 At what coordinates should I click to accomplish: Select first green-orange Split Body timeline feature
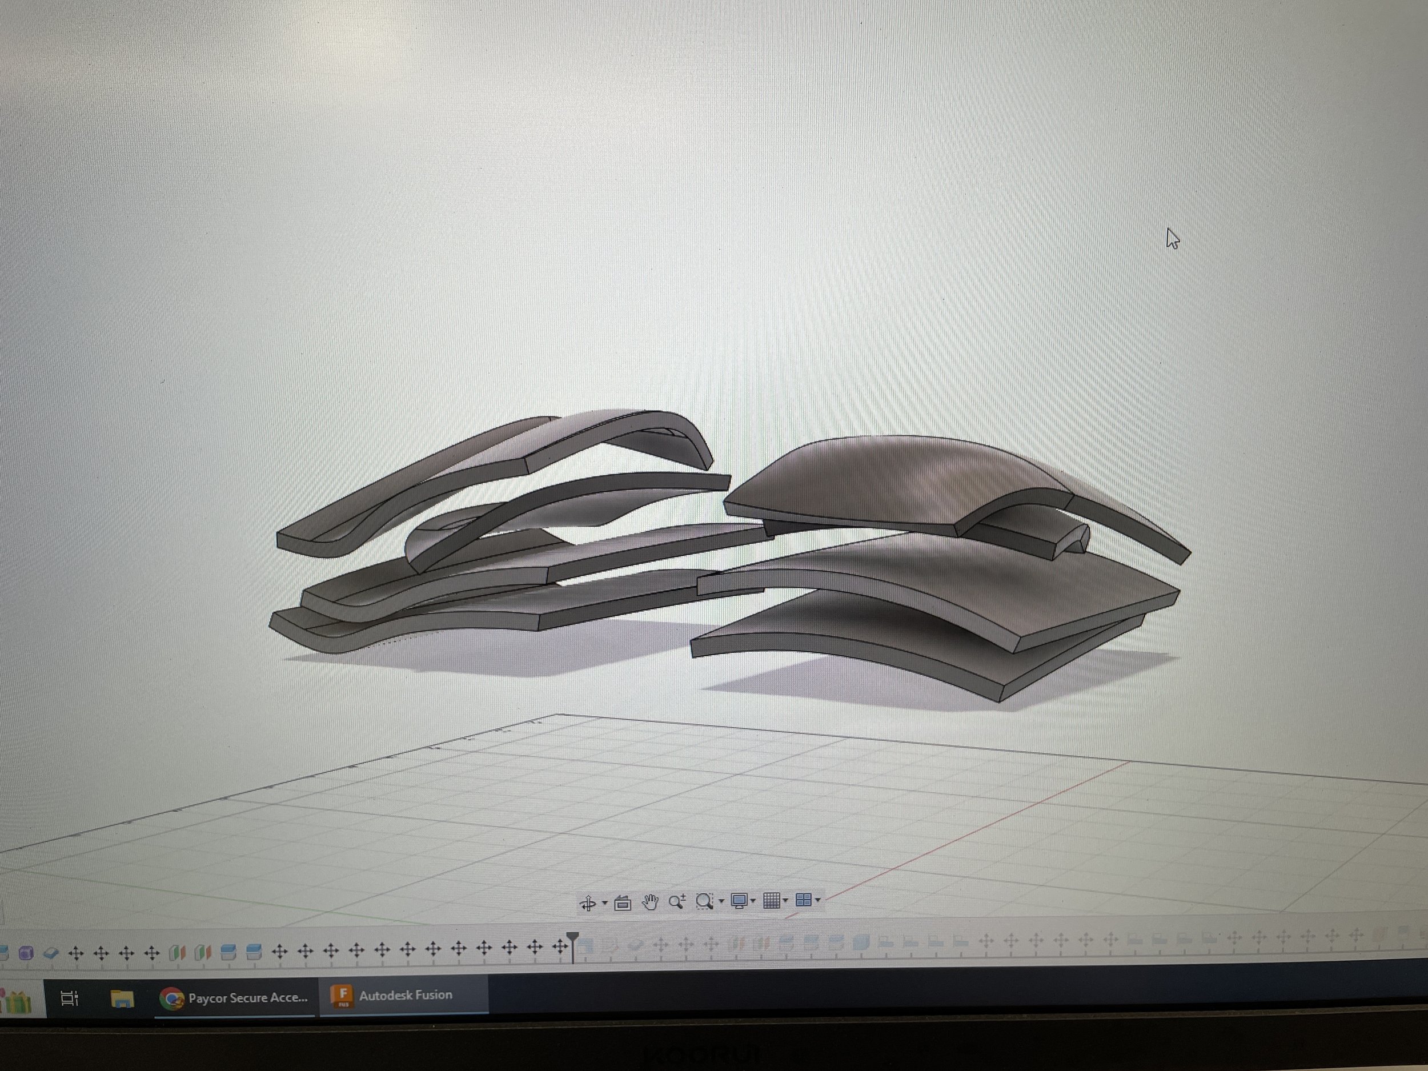coord(177,952)
